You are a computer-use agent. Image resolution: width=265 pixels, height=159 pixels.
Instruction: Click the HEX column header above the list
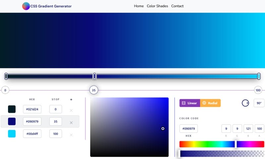32,99
